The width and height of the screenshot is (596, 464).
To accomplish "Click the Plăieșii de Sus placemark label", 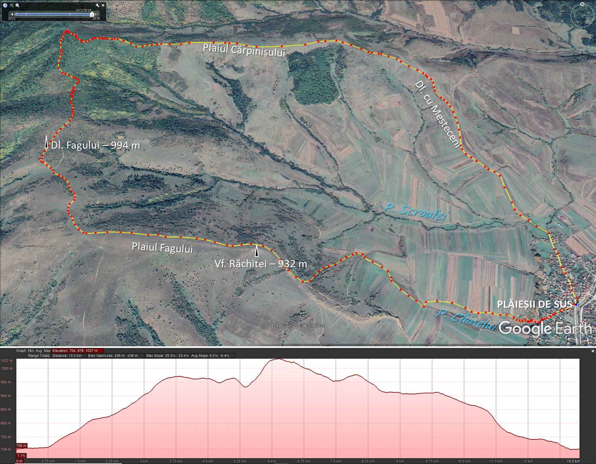I will (x=534, y=305).
